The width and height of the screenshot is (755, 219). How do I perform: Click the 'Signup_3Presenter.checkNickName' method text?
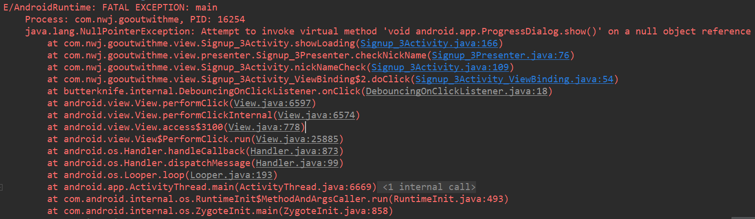(x=341, y=55)
